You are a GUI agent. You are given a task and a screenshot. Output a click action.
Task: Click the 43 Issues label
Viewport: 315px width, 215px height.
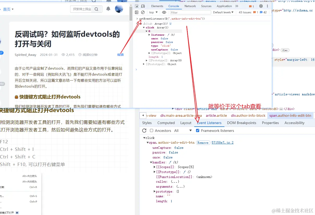[245, 12]
